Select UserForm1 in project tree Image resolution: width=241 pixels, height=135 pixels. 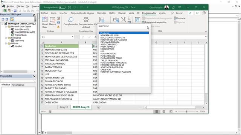click(19, 40)
